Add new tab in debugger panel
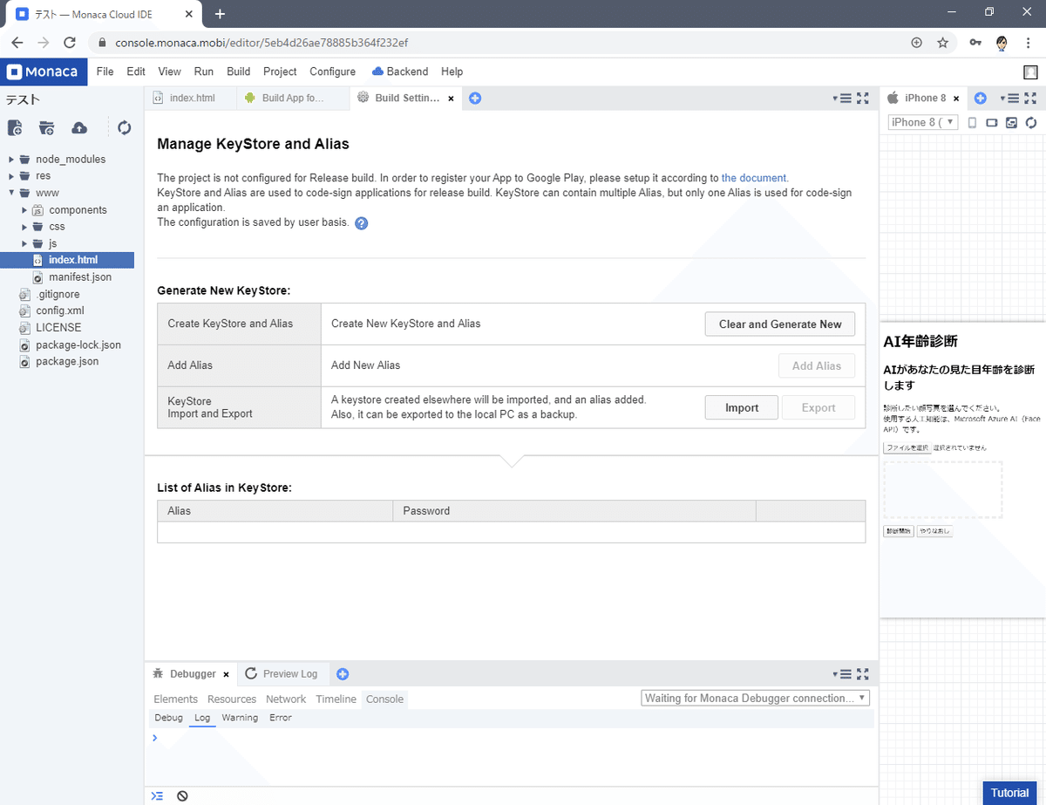1046x805 pixels. pyautogui.click(x=343, y=674)
